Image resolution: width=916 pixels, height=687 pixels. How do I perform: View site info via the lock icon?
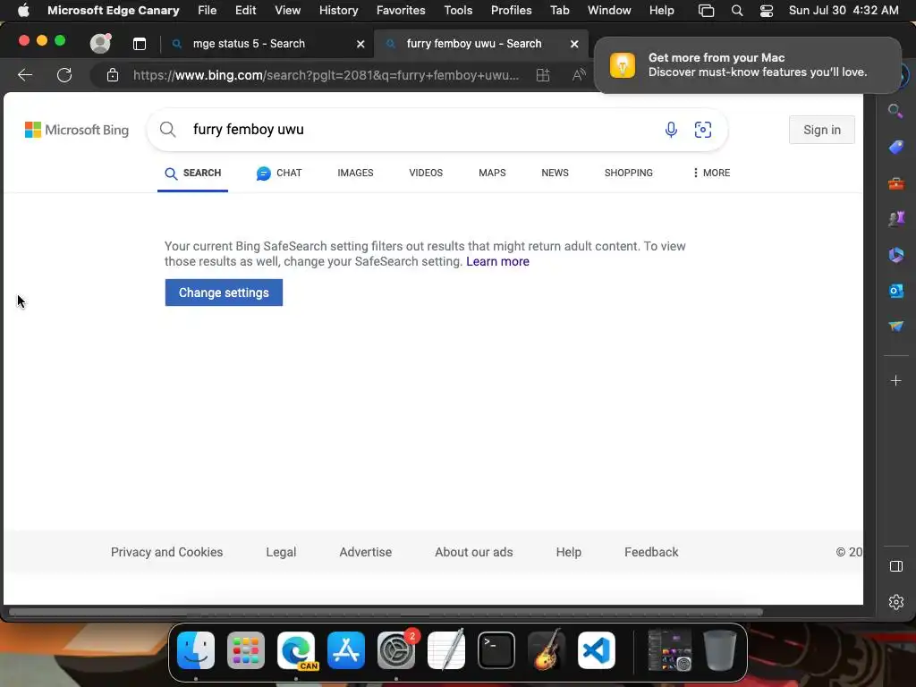(x=113, y=75)
